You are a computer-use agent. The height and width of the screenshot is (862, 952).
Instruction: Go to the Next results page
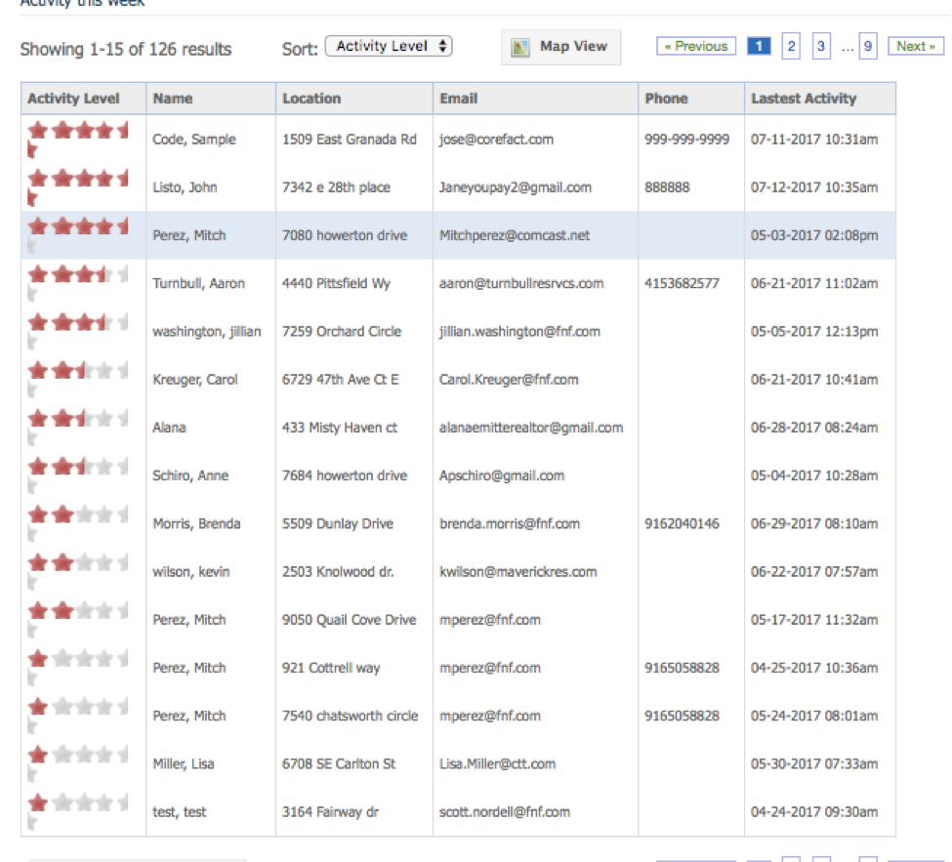[916, 46]
